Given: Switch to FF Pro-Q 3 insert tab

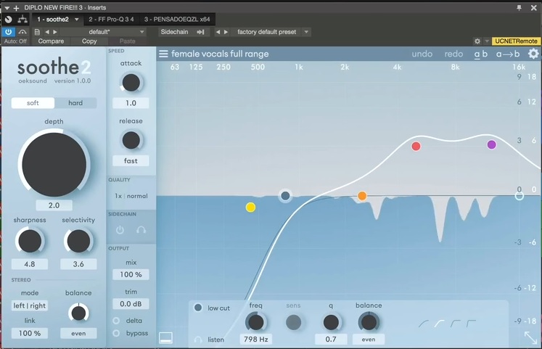Looking at the screenshot, I should 111,20.
